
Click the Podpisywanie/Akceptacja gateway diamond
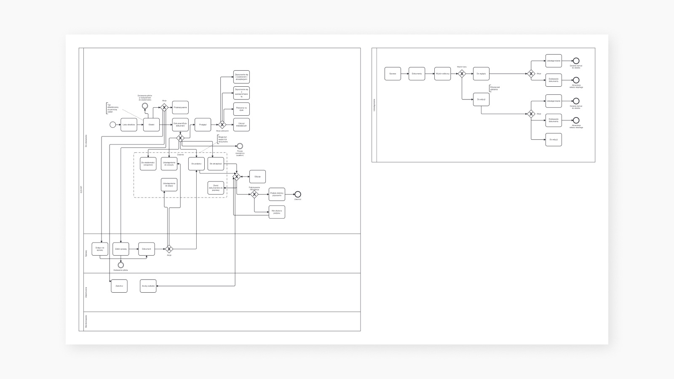point(254,194)
